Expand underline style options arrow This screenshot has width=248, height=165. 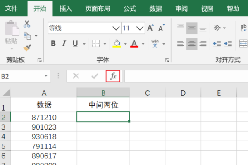(84, 44)
